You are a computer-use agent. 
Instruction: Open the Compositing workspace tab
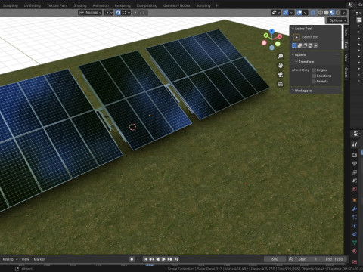tap(147, 5)
